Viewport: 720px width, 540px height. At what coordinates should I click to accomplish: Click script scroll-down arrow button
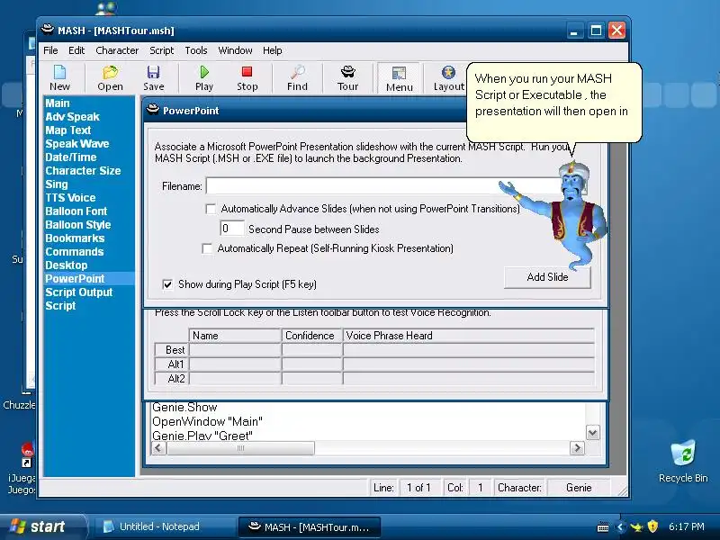(593, 433)
